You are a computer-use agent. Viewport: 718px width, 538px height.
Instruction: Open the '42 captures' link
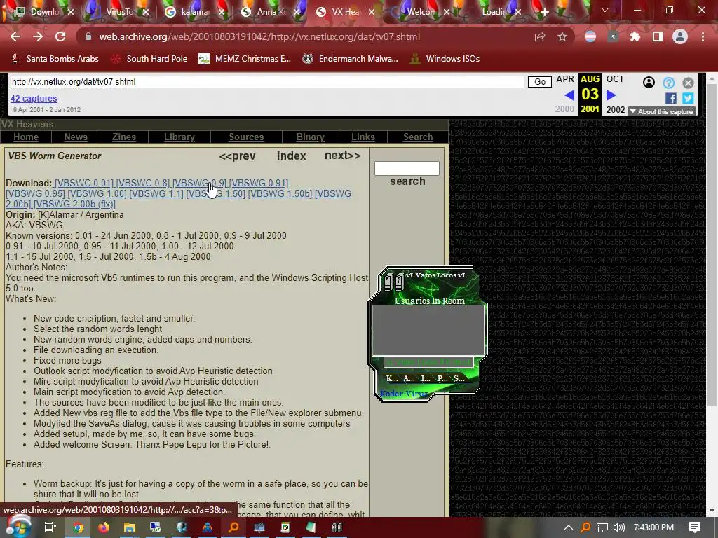34,98
